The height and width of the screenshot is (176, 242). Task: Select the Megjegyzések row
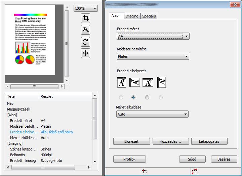49,109
